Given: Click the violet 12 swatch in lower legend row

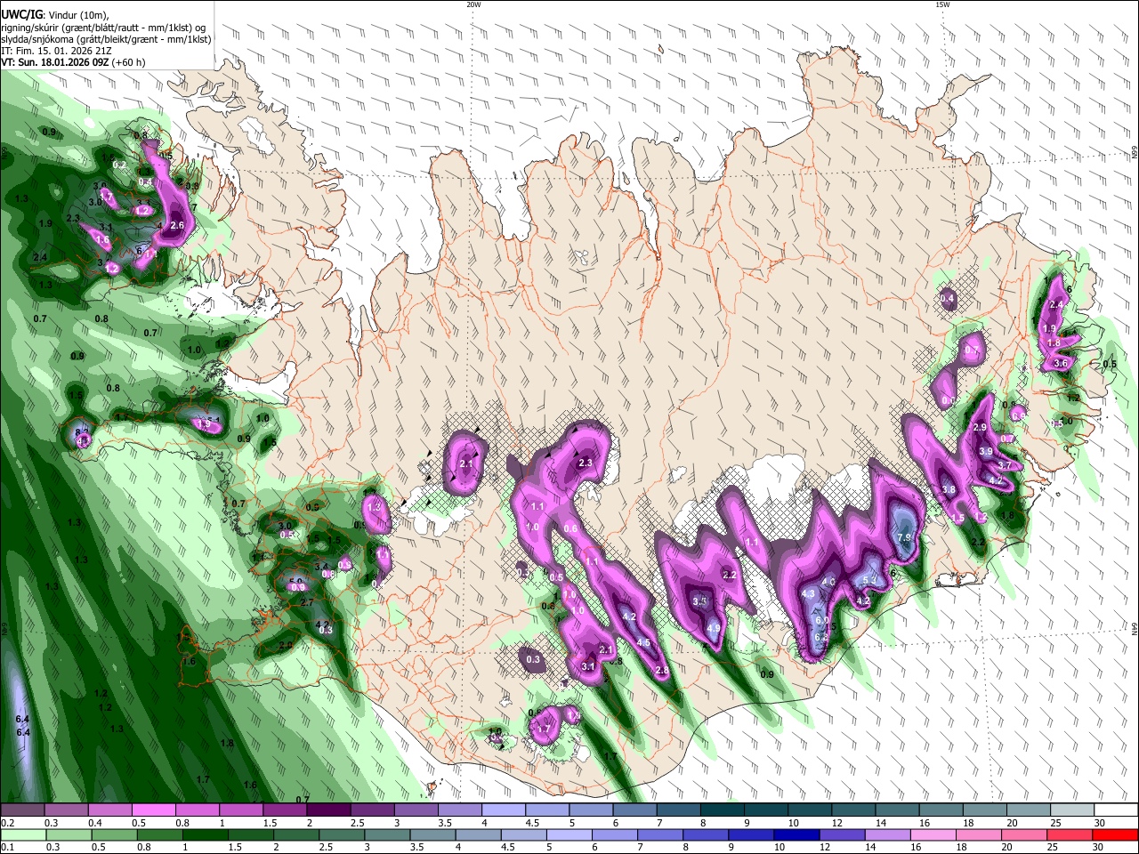Looking at the screenshot, I should click(x=843, y=834).
